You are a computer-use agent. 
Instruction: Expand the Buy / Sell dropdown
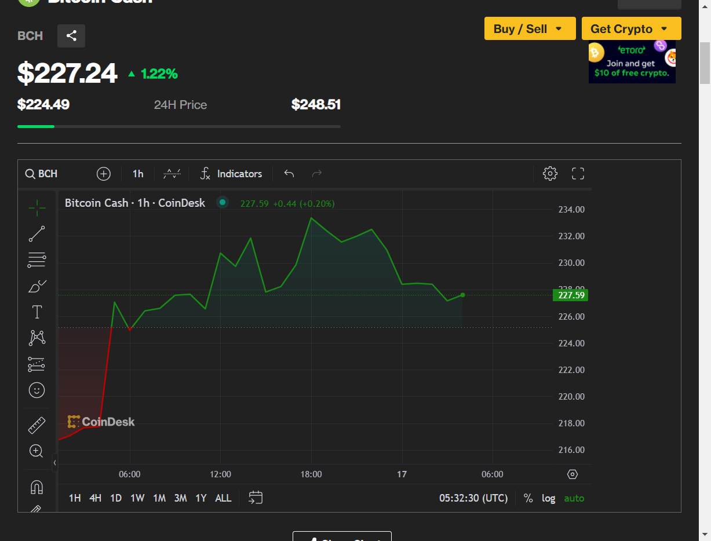(530, 28)
